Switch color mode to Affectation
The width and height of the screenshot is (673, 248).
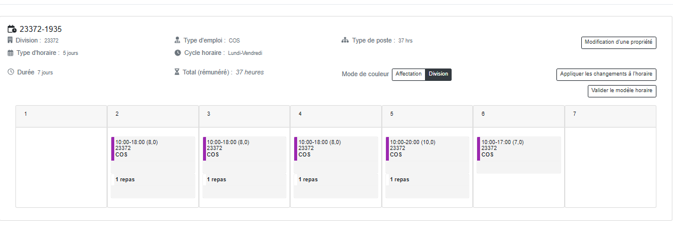(408, 74)
